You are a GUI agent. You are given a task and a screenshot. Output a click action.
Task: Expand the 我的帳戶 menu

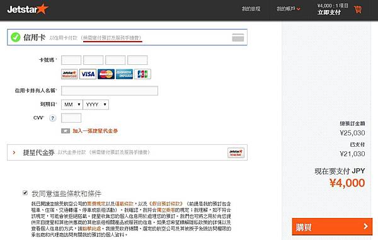289,9
